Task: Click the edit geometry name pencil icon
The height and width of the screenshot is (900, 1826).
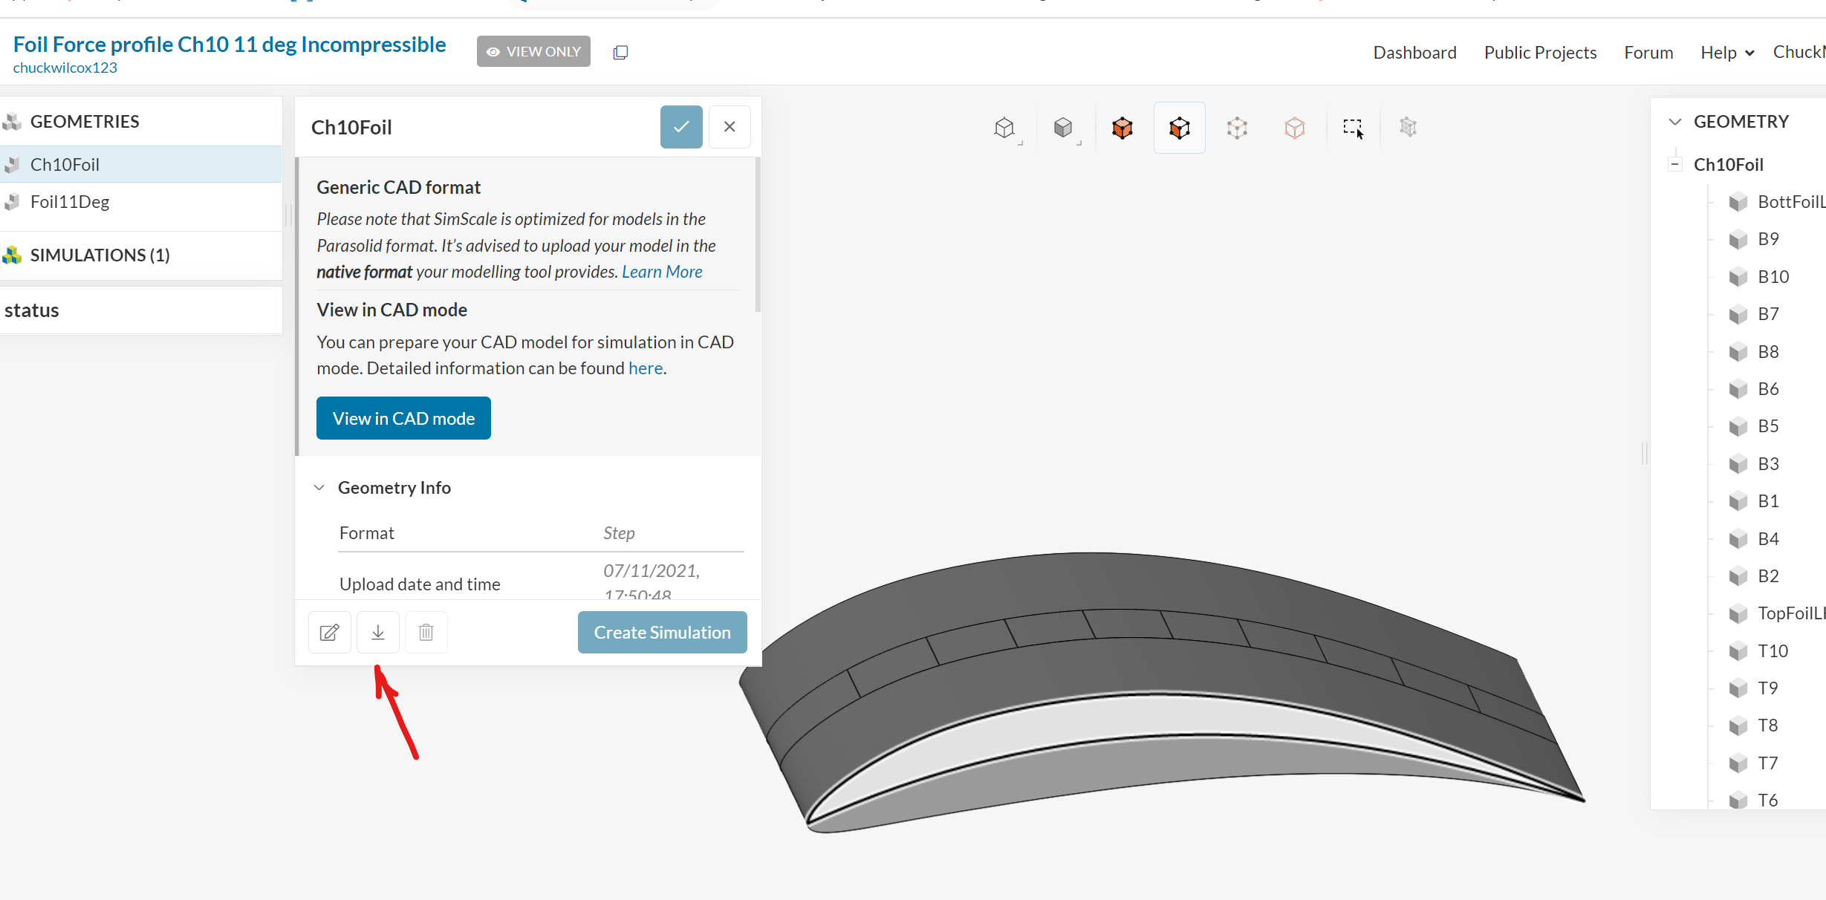Action: tap(329, 632)
